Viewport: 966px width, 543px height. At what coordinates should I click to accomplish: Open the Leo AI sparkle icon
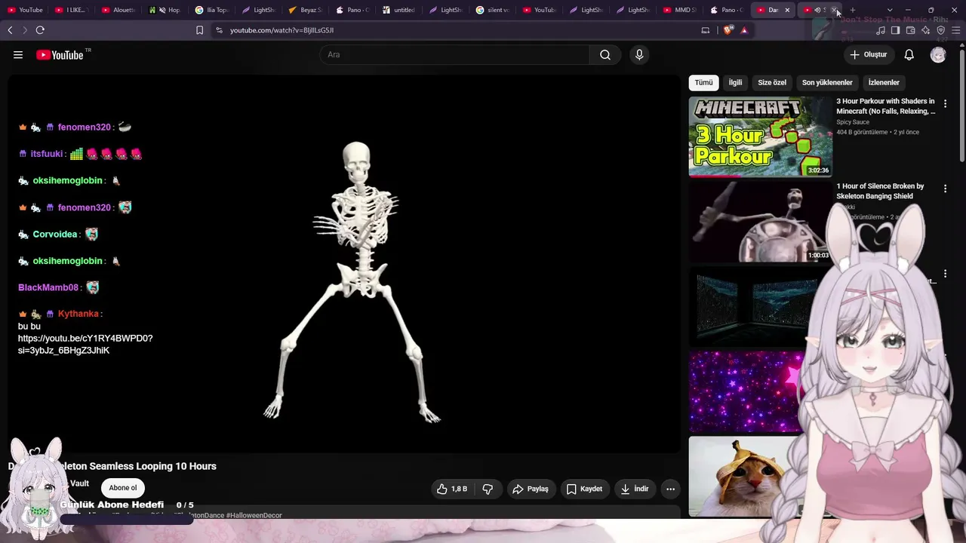point(925,30)
